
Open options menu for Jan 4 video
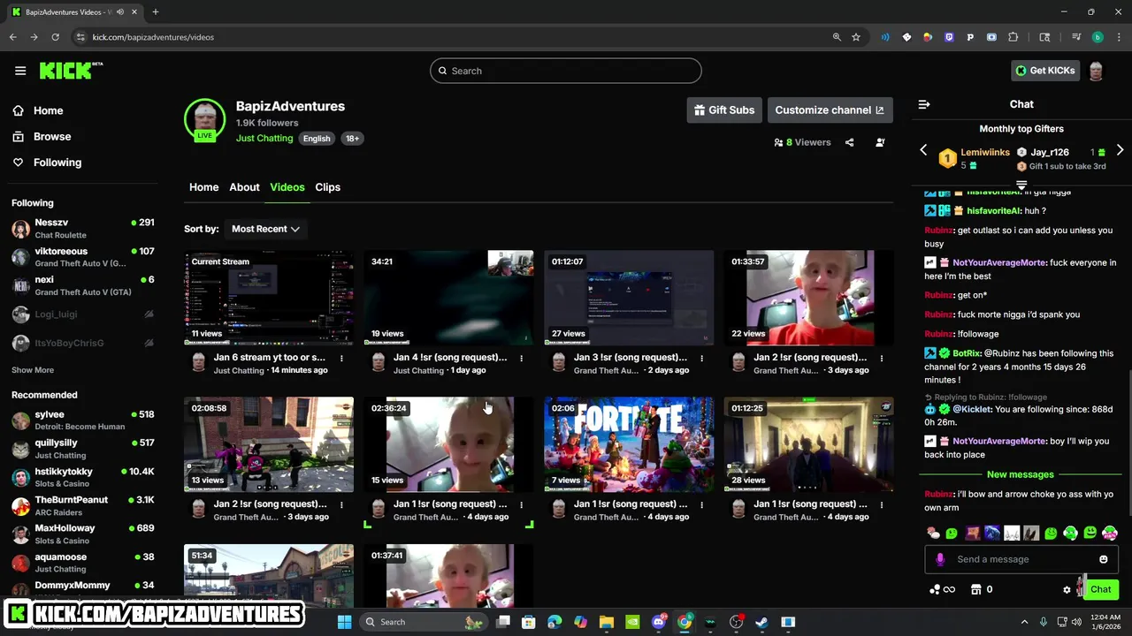pyautogui.click(x=521, y=358)
